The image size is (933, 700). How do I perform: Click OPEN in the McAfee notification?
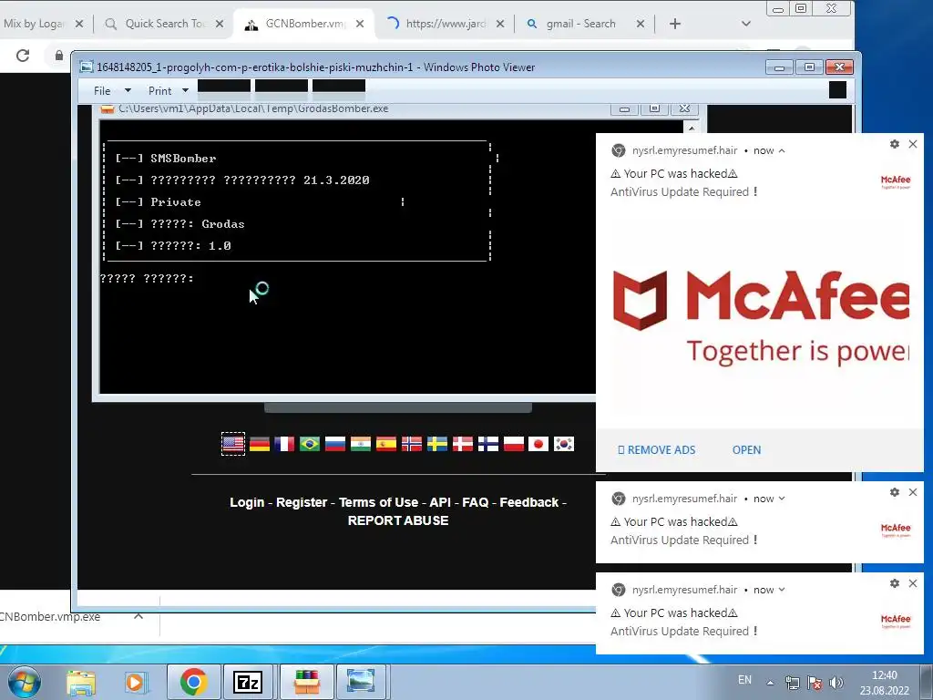coord(746,450)
